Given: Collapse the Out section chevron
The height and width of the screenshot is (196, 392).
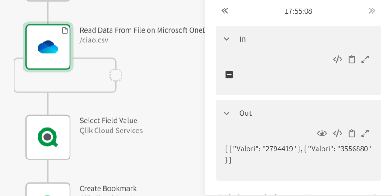Looking at the screenshot, I should (x=227, y=113).
